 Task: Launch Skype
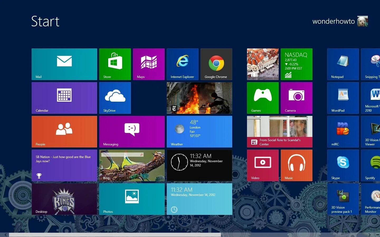[343, 165]
